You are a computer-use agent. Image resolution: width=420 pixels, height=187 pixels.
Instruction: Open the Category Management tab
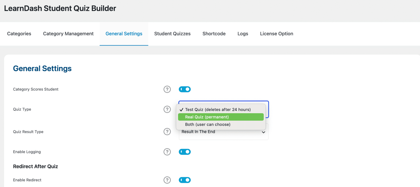click(x=68, y=34)
